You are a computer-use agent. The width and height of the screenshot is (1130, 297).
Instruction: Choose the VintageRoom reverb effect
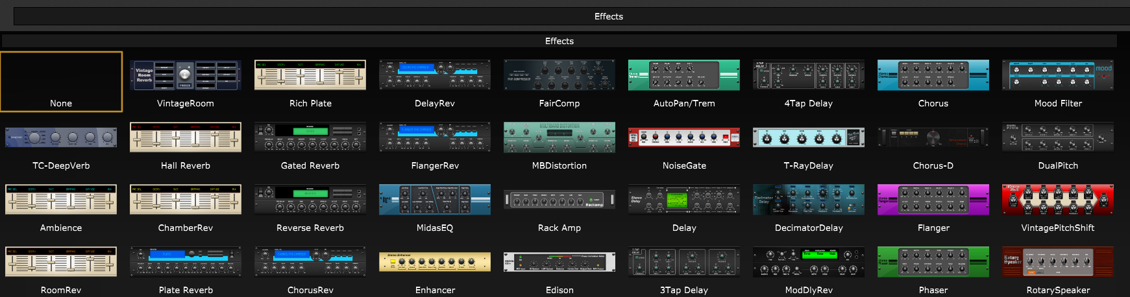tap(186, 82)
